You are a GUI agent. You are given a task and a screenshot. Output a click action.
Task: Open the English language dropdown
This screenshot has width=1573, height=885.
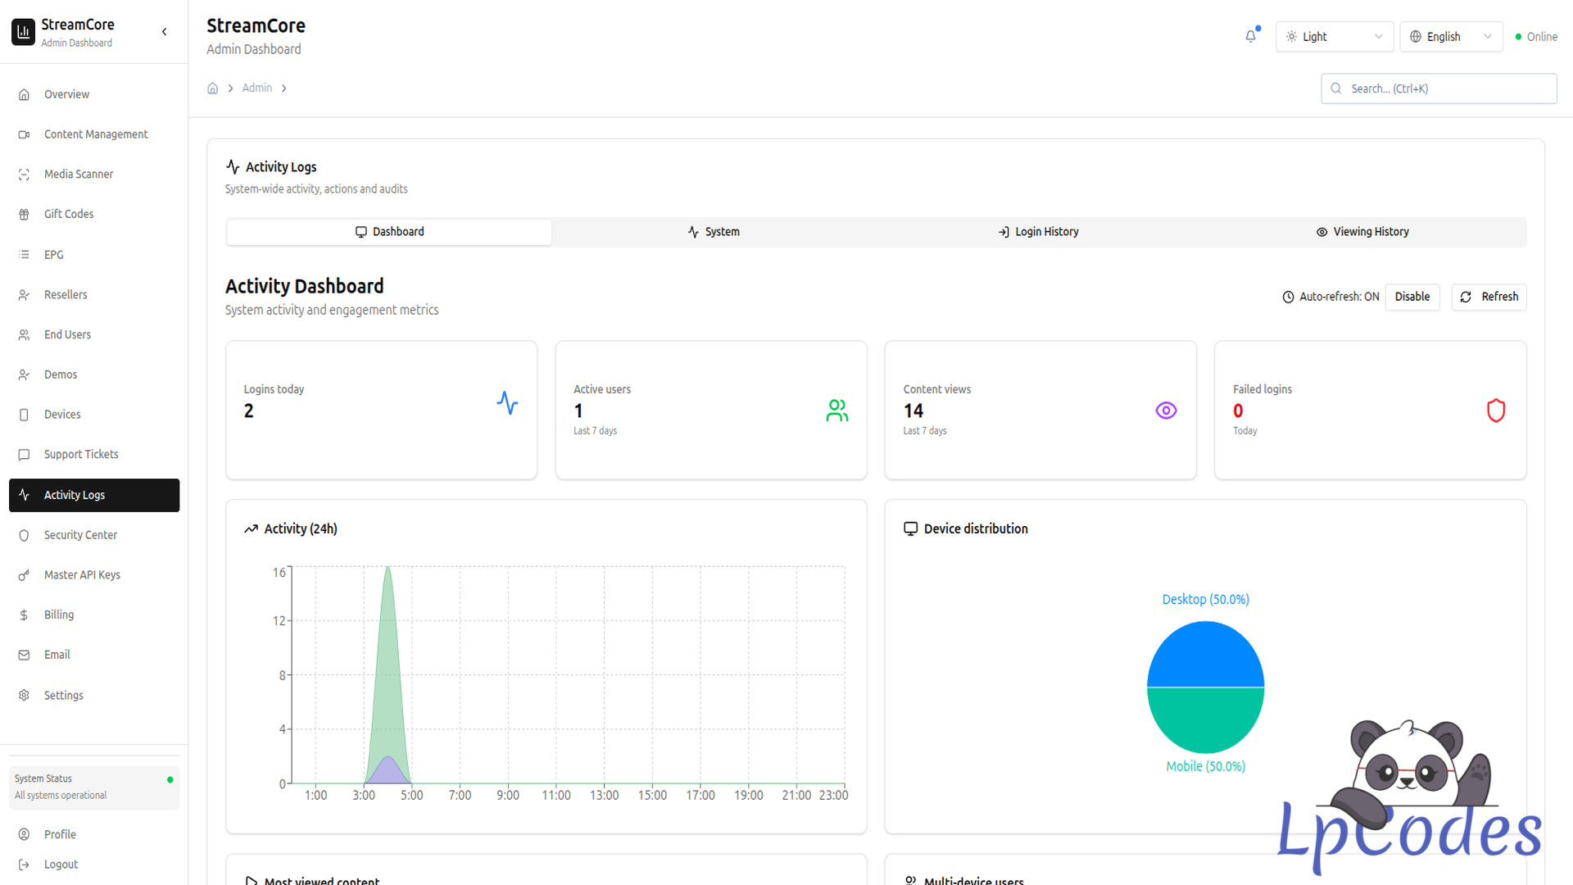1450,37
